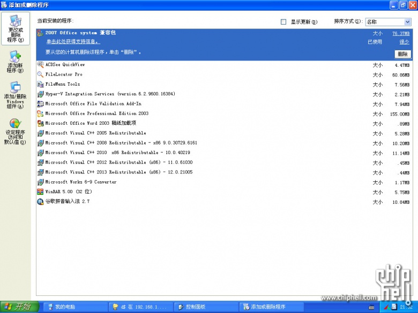Click the 76.37MB size link
The height and width of the screenshot is (313, 418).
pos(401,34)
